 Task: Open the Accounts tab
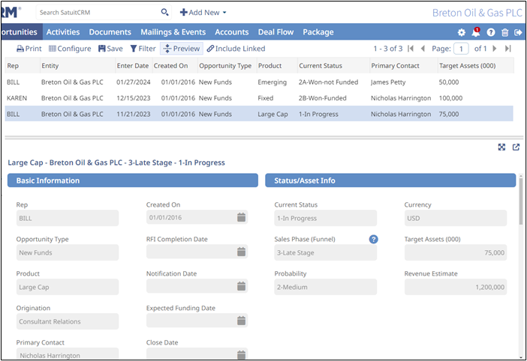(x=231, y=32)
